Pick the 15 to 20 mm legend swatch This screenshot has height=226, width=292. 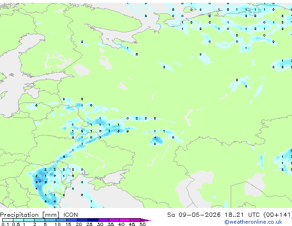71,220
